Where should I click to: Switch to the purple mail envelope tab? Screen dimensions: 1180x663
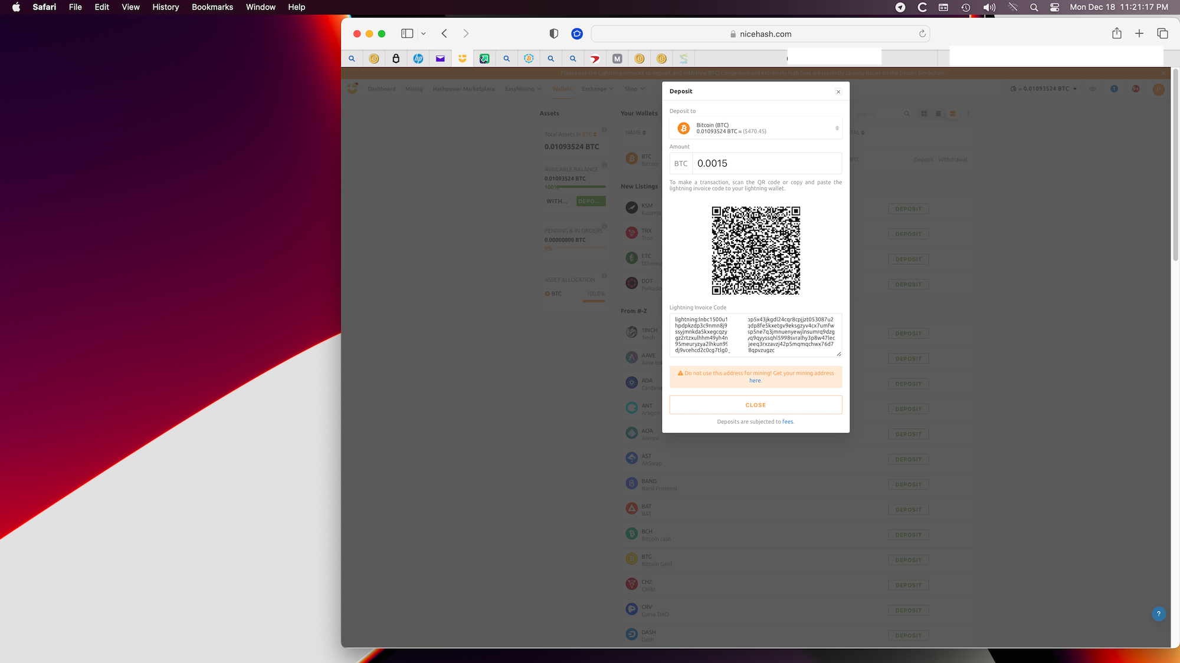440,58
